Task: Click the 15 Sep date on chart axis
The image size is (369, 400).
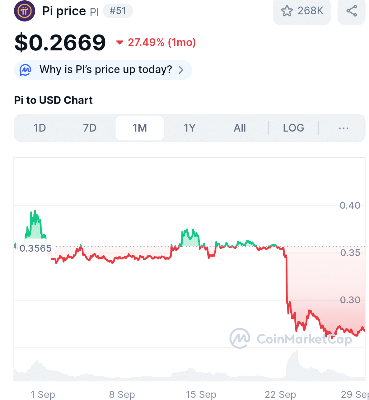Action: pyautogui.click(x=201, y=394)
